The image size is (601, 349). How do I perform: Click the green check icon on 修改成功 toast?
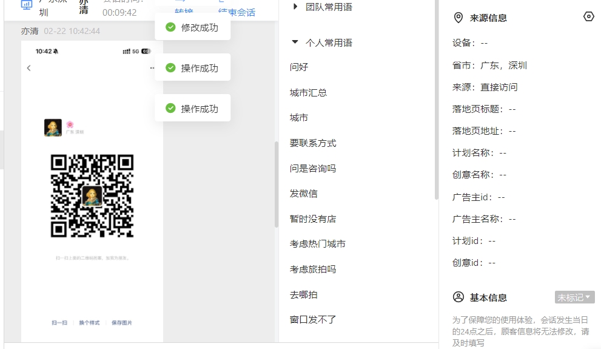[170, 27]
